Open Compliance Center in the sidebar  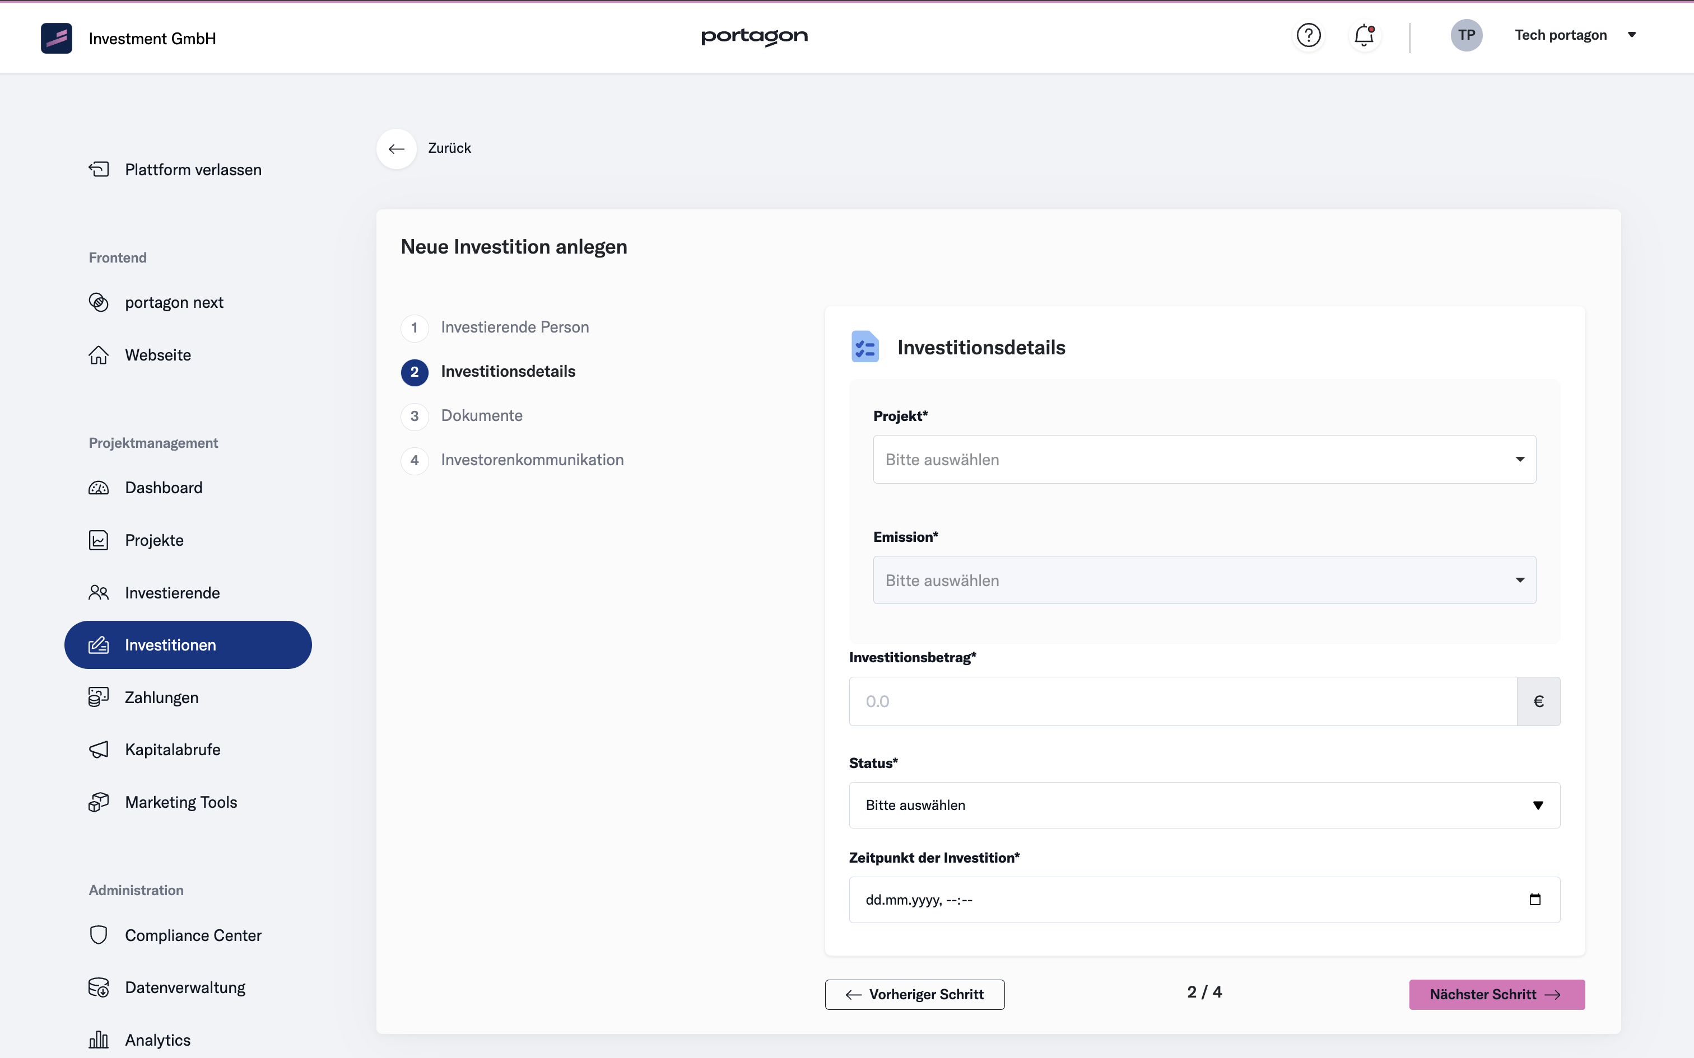tap(188, 935)
